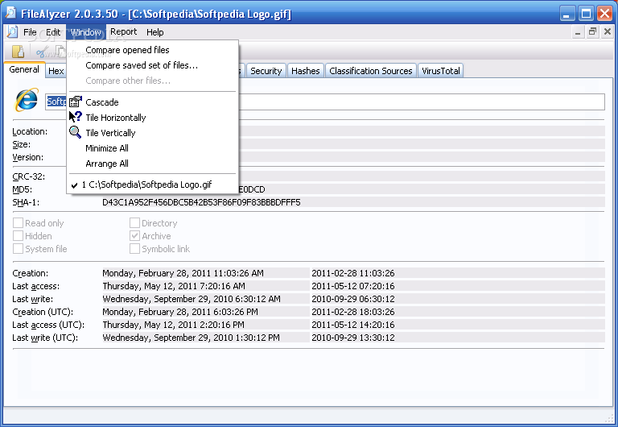Screen dimensions: 618x427
Task: Click ISO timestamp 2011-02-28 11:03:26
Action: tap(353, 273)
